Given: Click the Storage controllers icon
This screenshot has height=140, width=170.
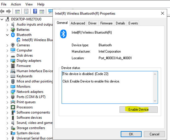Looking at the screenshot, I should click(13, 128).
